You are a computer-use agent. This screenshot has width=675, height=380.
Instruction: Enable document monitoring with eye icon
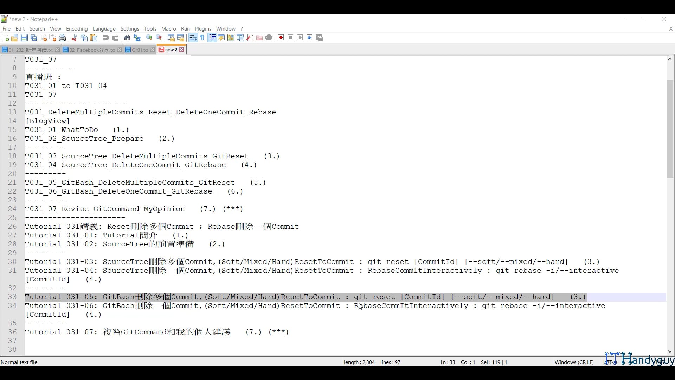coord(269,38)
